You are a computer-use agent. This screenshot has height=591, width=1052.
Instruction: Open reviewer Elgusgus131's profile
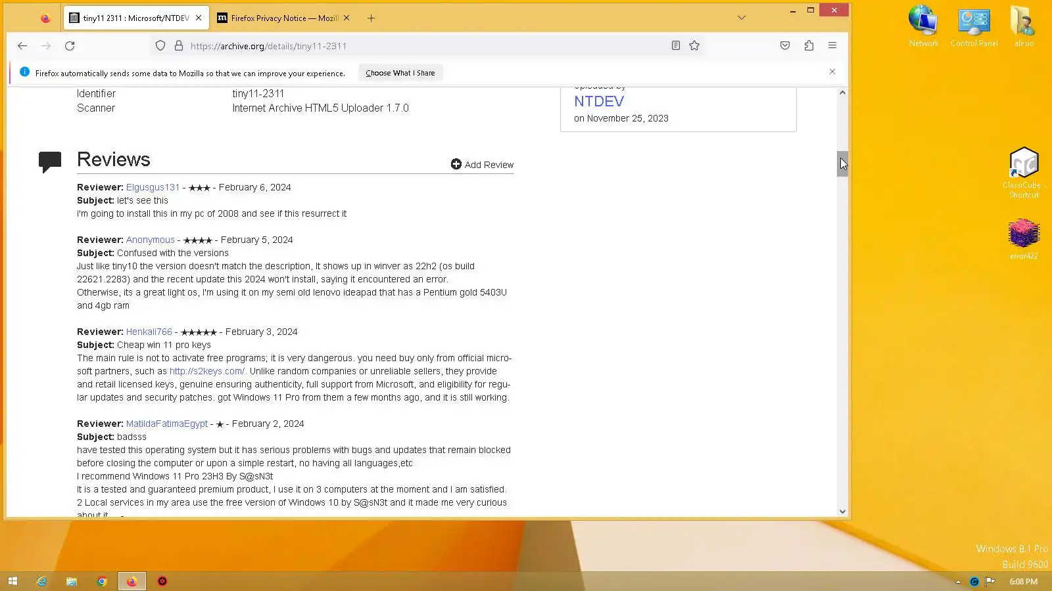(153, 188)
